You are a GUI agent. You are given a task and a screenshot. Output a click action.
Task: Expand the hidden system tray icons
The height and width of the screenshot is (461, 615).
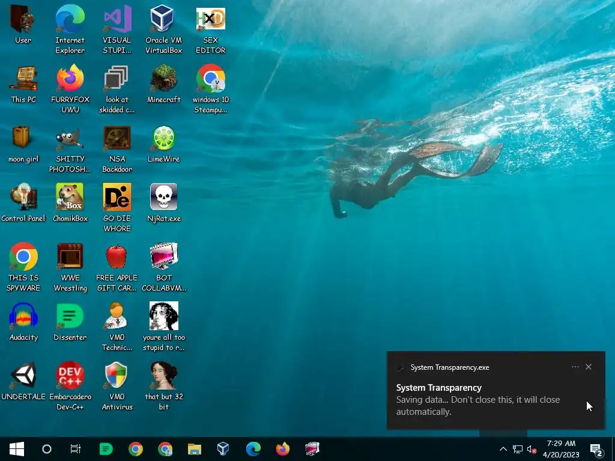[503, 449]
